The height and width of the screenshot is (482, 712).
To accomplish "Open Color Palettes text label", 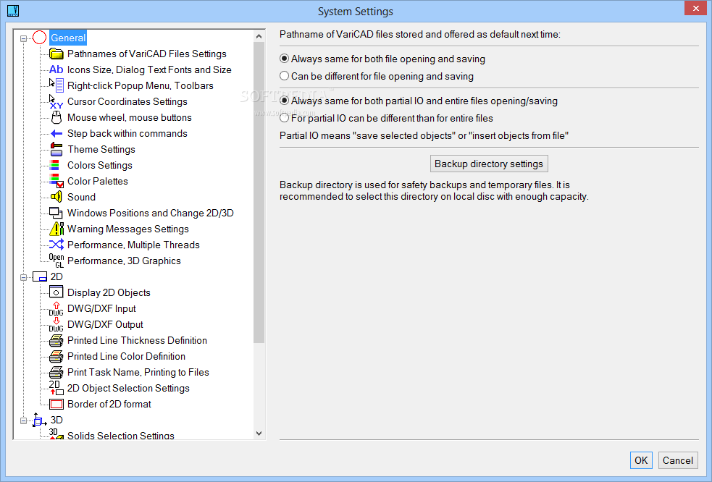I will (98, 181).
